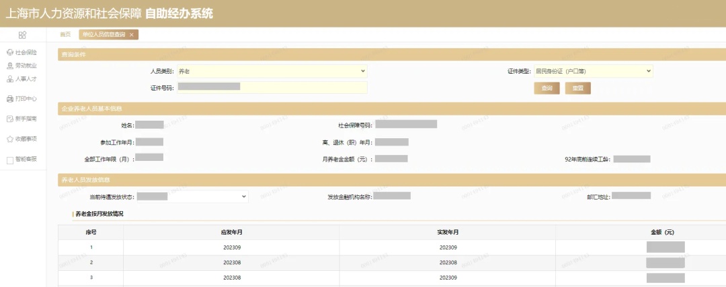Screen dimensions: 726x287
Task: Click the 养老金按月发放情况 subheading
Action: 99,214
